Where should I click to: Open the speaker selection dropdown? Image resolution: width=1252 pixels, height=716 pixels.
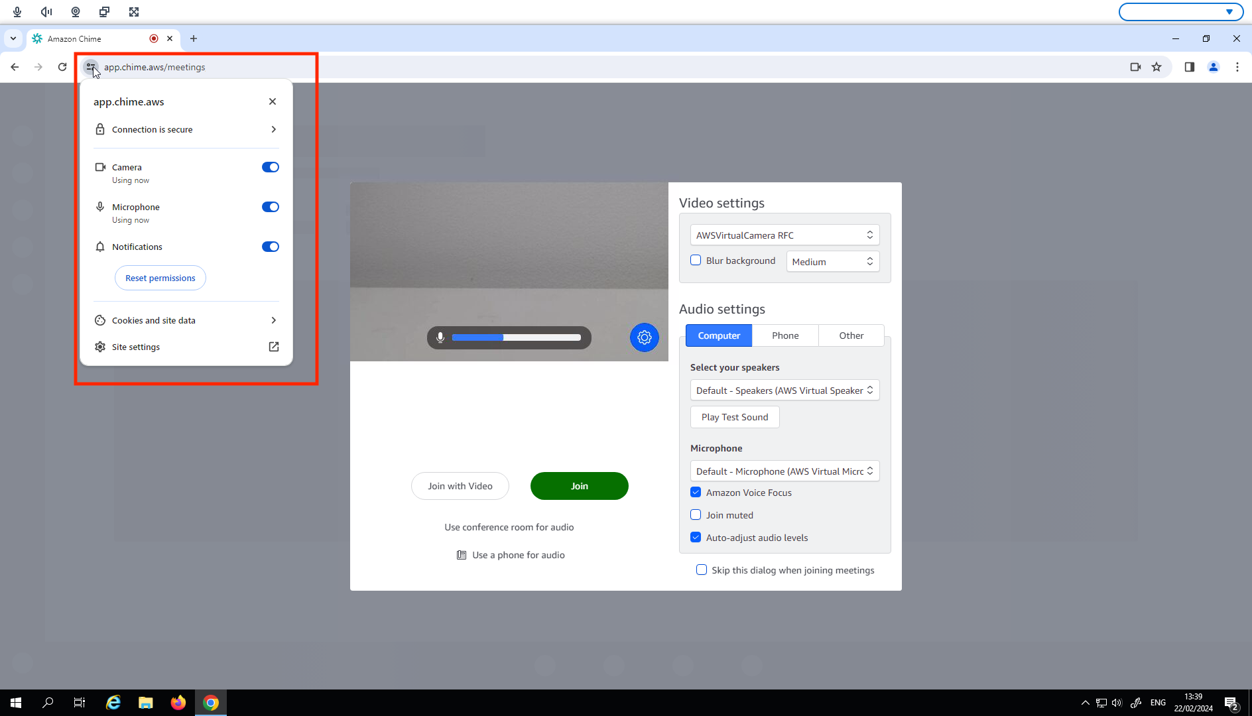point(784,390)
